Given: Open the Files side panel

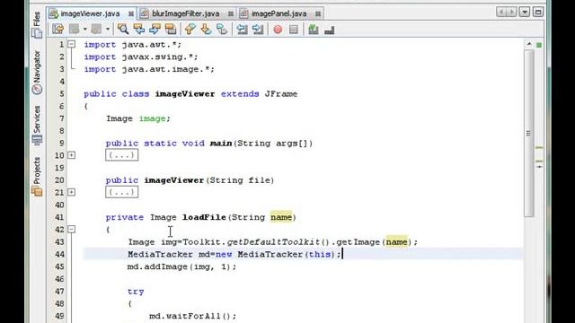Looking at the screenshot, I should coord(37,24).
